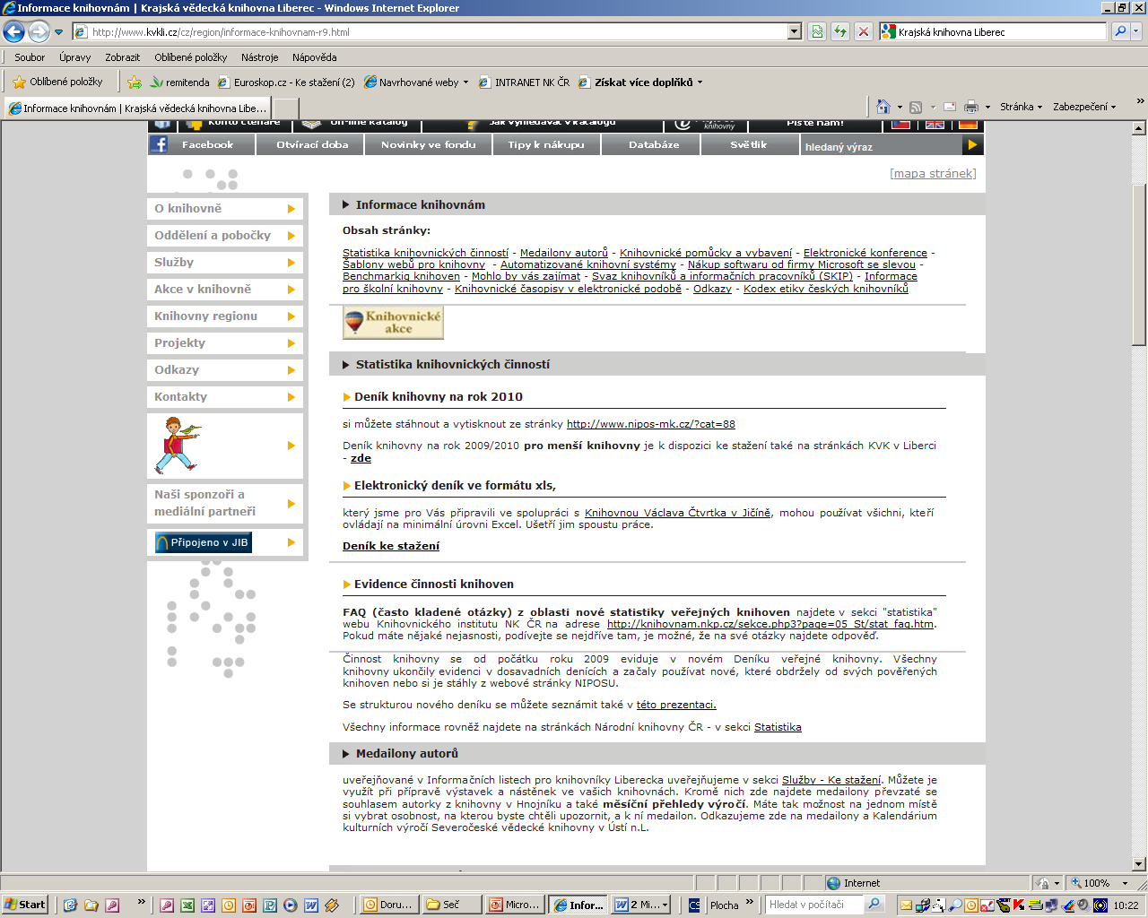Click the Hledat v počítači desktop search field

815,905
